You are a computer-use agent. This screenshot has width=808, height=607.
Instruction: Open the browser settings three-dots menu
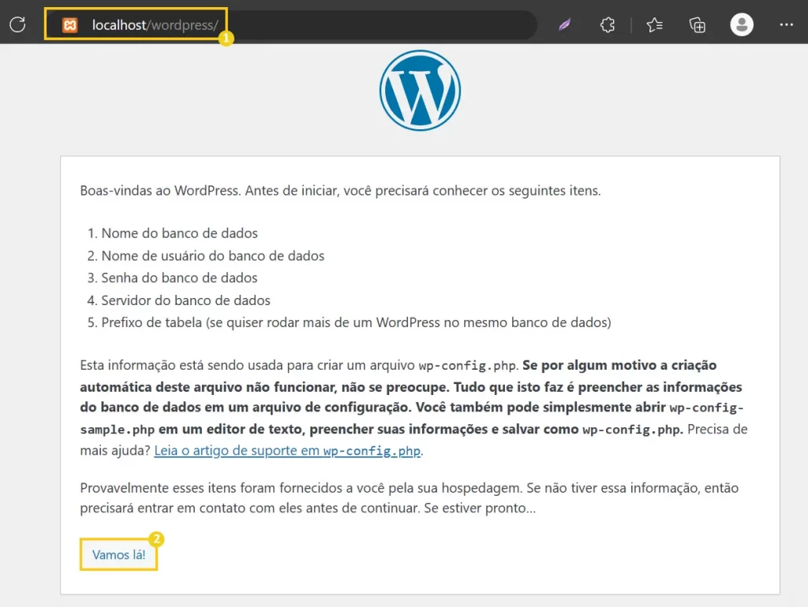coord(786,24)
